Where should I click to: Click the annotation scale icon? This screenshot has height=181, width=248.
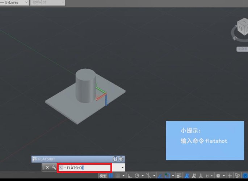tap(201, 176)
